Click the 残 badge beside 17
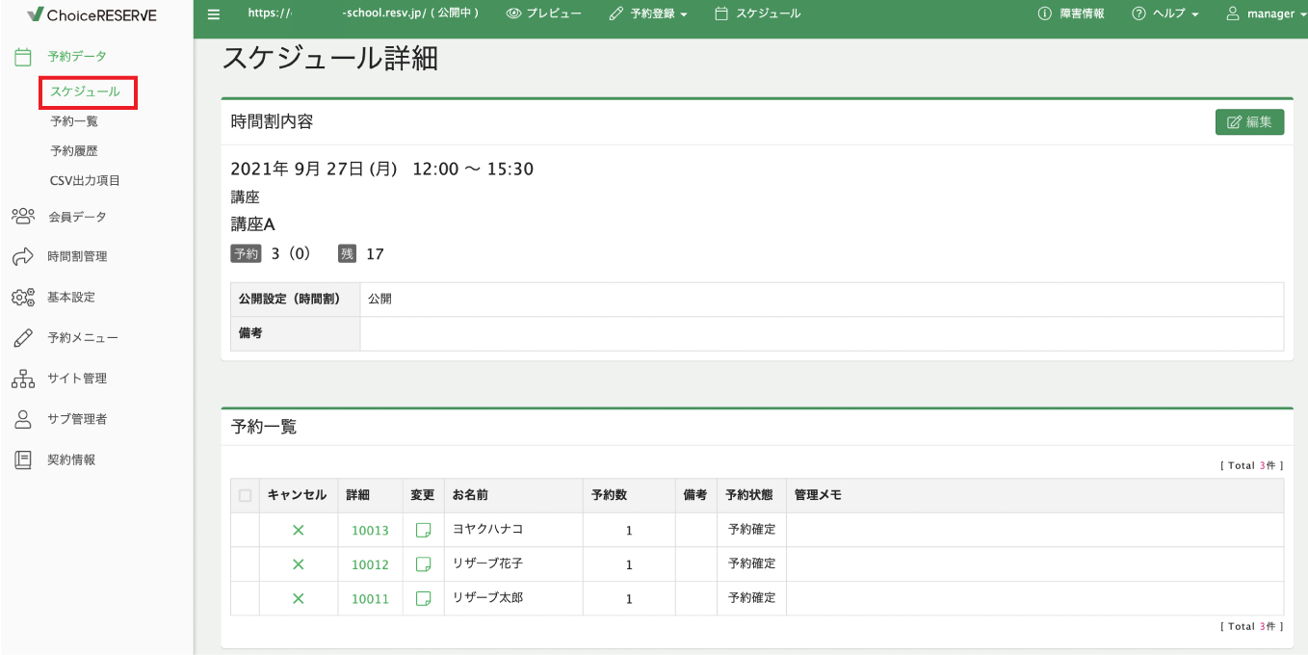1308x655 pixels. coord(348,254)
